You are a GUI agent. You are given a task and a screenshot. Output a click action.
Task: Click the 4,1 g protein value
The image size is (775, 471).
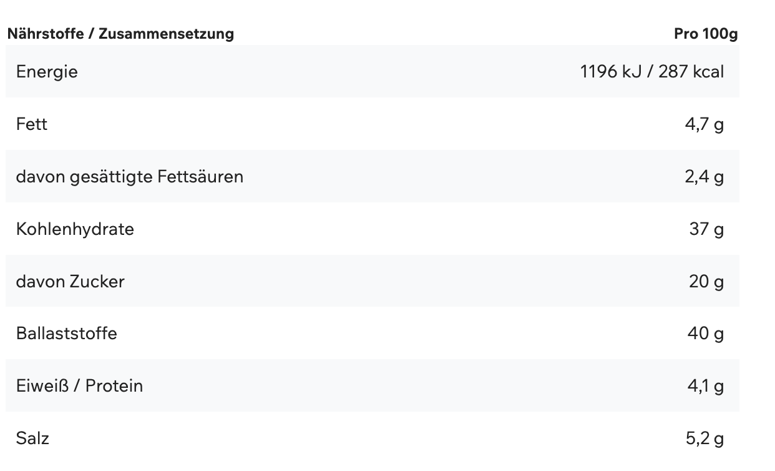[706, 386]
